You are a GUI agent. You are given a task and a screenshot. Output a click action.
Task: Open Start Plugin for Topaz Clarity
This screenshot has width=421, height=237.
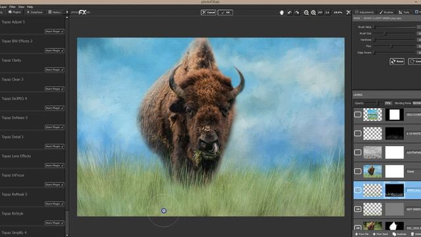[55, 70]
